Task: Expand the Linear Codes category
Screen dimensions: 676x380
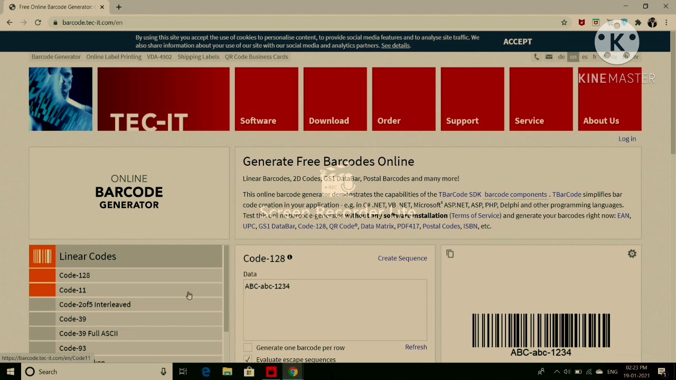Action: [x=126, y=256]
